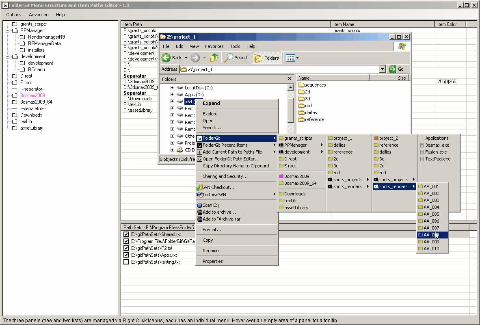Click the Folders tree scroll up arrow
Image resolution: width=480 pixels, height=325 pixels.
coord(290,88)
